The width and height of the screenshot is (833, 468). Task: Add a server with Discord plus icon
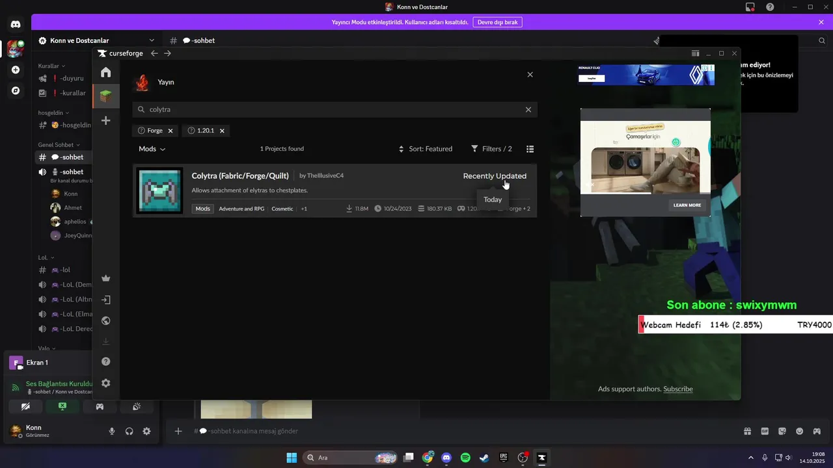pyautogui.click(x=16, y=70)
